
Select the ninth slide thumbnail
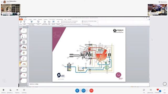click(x=24, y=75)
